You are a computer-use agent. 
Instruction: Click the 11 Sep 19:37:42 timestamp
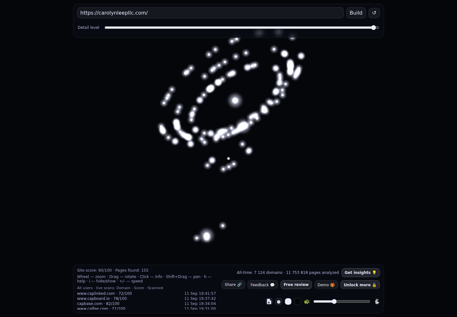(x=200, y=299)
